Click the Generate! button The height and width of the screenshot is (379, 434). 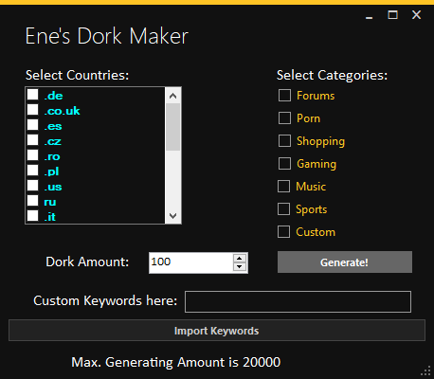(345, 262)
